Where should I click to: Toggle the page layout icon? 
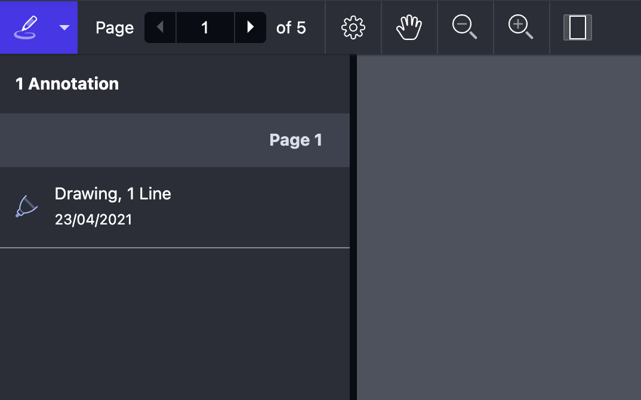tap(577, 27)
